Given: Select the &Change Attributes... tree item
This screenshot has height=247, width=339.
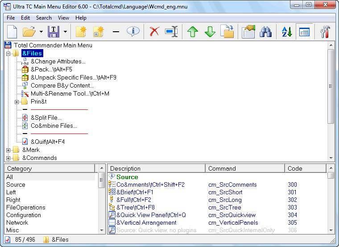Looking at the screenshot, I should coord(58,61).
